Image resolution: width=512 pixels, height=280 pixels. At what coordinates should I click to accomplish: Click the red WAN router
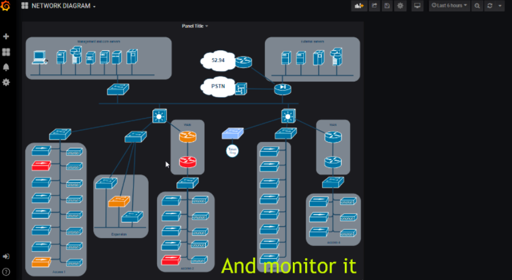188,162
